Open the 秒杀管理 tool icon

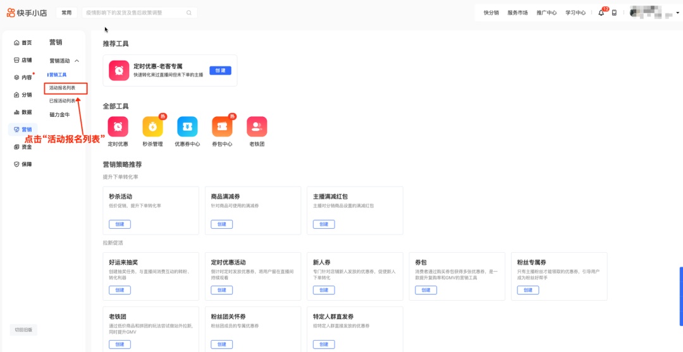click(152, 127)
